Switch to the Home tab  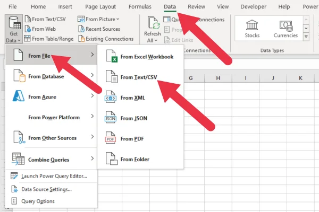point(38,7)
